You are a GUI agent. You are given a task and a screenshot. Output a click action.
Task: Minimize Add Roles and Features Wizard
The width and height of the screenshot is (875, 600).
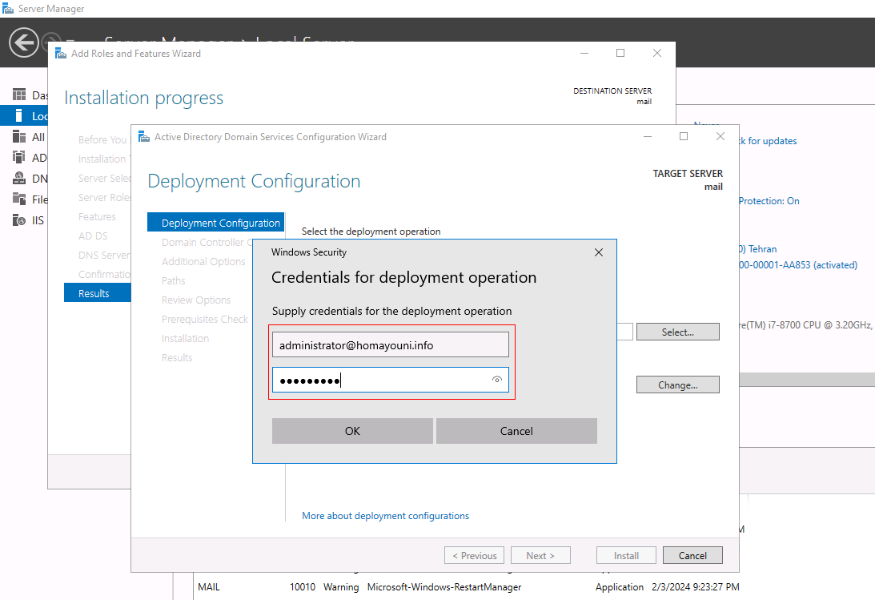pyautogui.click(x=584, y=53)
